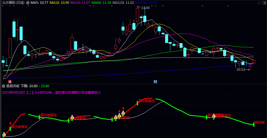Screen dimensions: 267x138
Task: Click the red up arrow above 真突破暴涨 at left
Action: click(x=10, y=124)
